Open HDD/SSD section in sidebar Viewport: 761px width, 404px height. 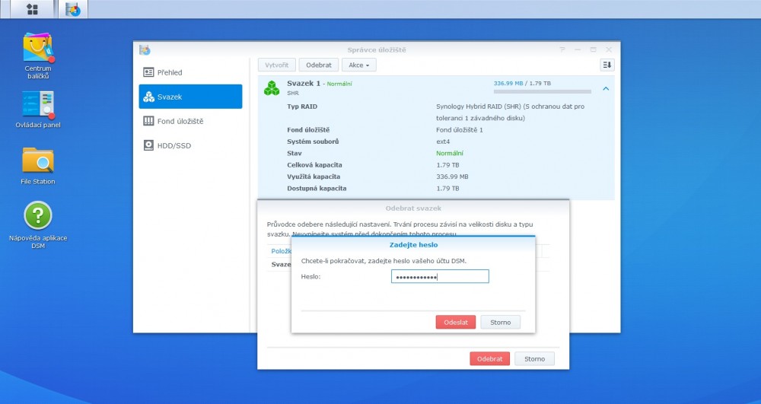tap(190, 145)
